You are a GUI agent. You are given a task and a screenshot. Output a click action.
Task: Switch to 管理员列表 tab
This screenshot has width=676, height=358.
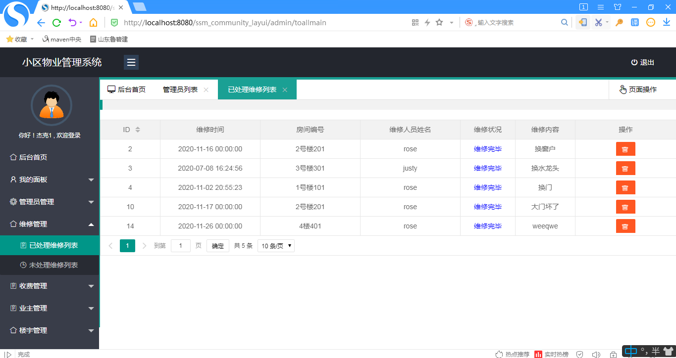[x=180, y=89]
